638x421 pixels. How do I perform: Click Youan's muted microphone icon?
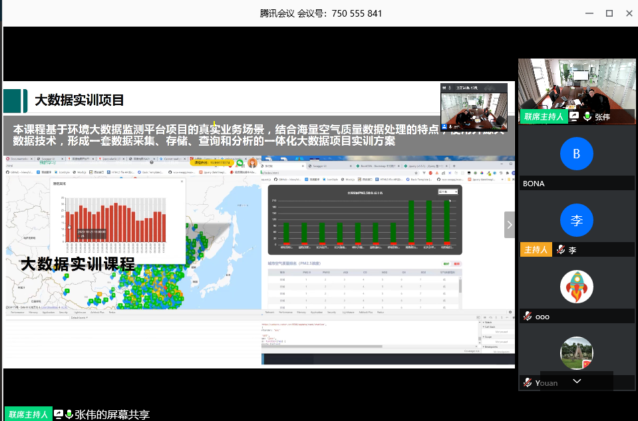tap(528, 383)
